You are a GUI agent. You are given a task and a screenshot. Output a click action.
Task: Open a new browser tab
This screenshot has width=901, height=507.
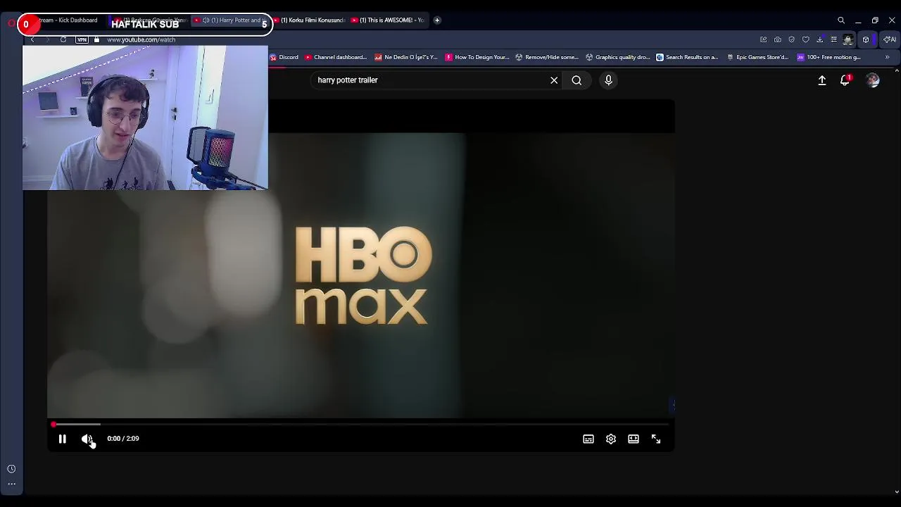pyautogui.click(x=437, y=20)
